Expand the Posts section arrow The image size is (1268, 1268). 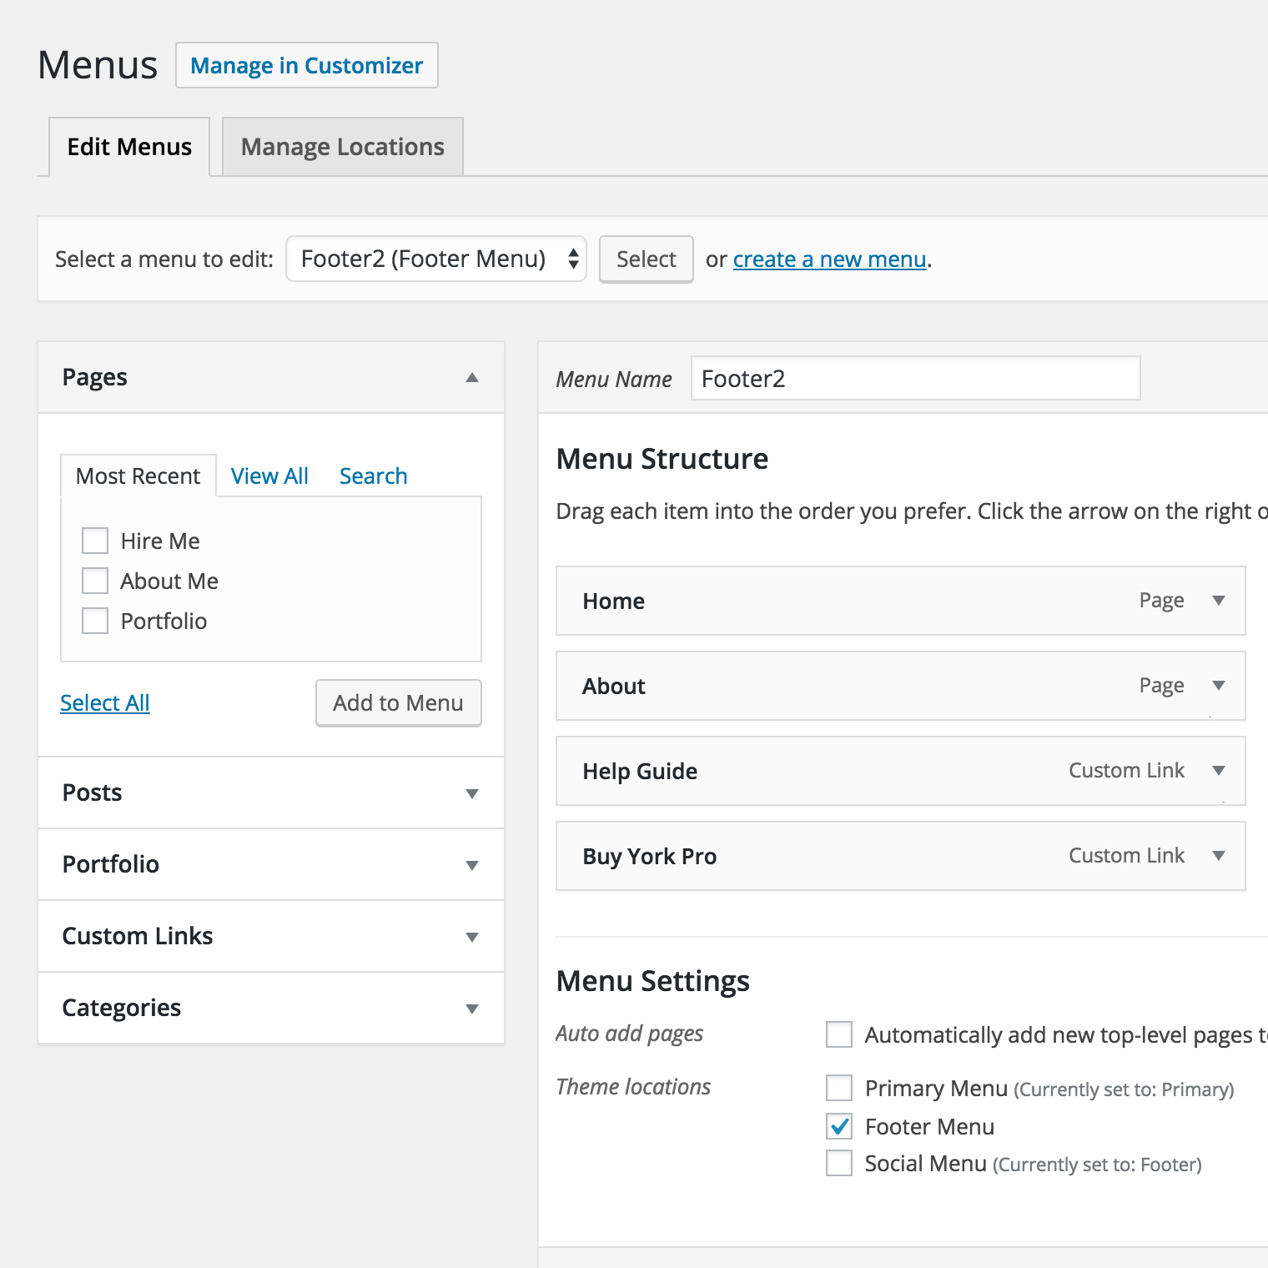point(472,793)
